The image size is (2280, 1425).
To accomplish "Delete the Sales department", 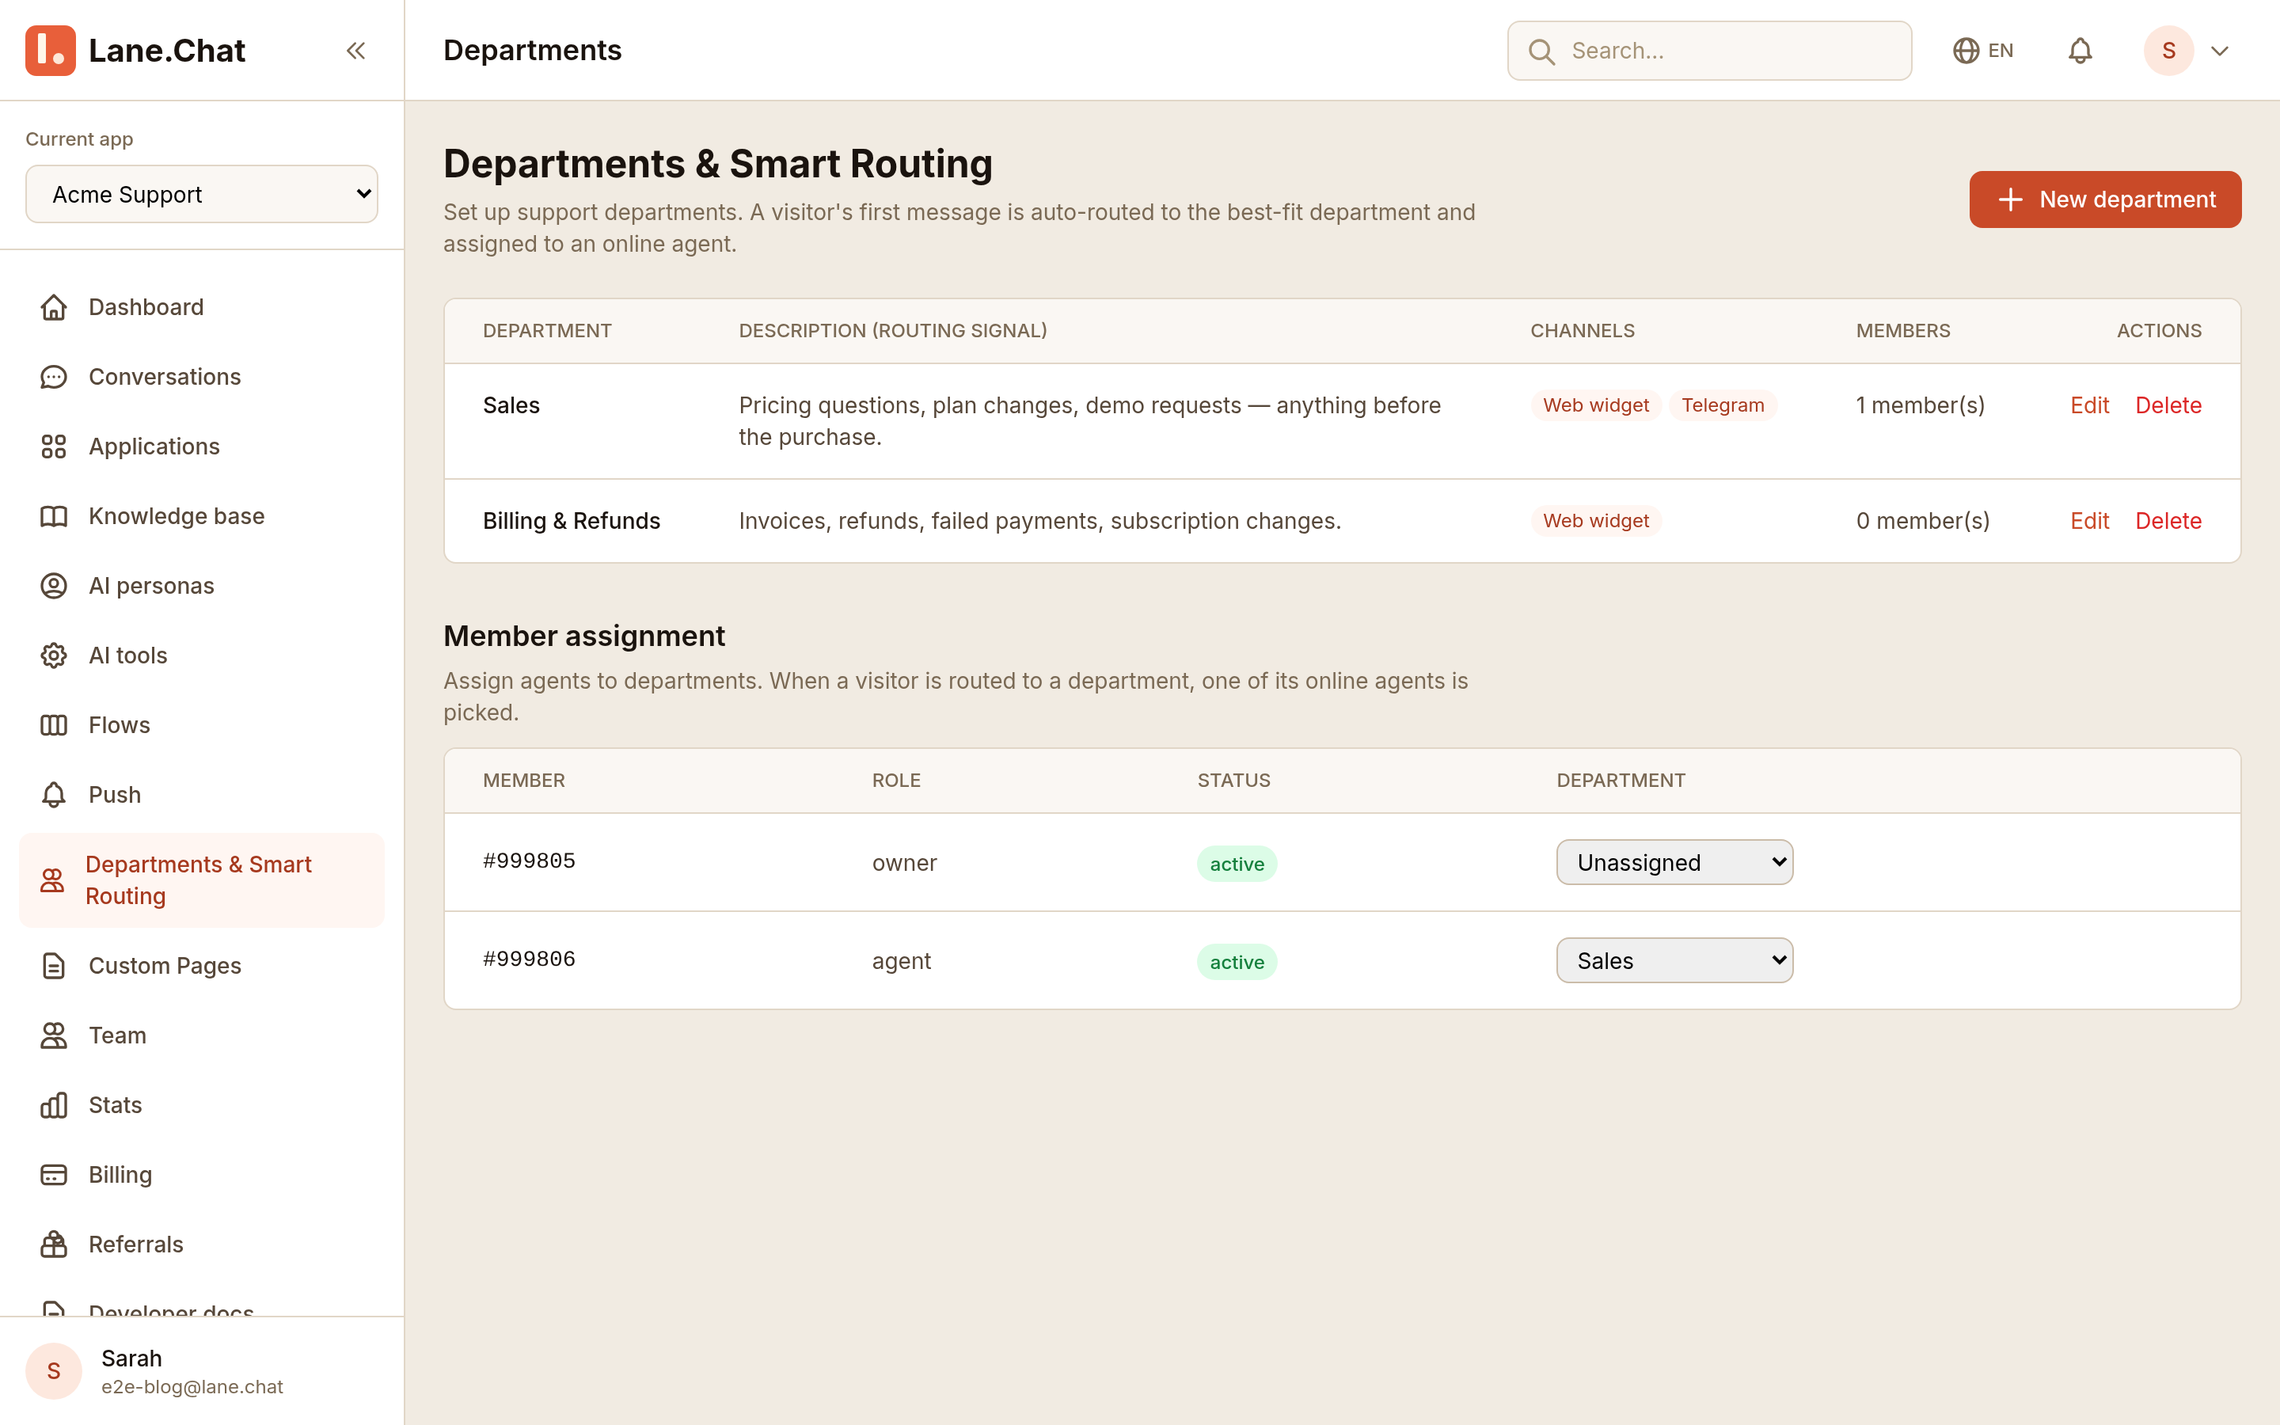I will point(2168,405).
